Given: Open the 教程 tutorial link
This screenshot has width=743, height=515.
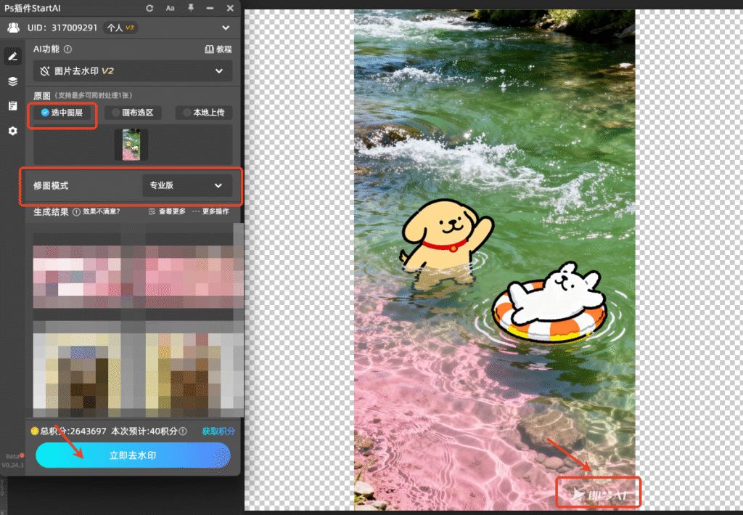Looking at the screenshot, I should click(218, 49).
